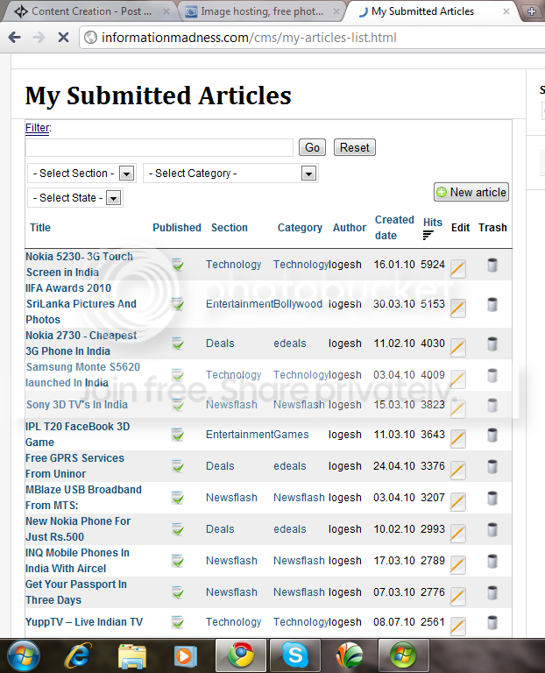Image resolution: width=545 pixels, height=673 pixels.
Task: Edit the Nokia 2730 article
Action: [x=458, y=348]
